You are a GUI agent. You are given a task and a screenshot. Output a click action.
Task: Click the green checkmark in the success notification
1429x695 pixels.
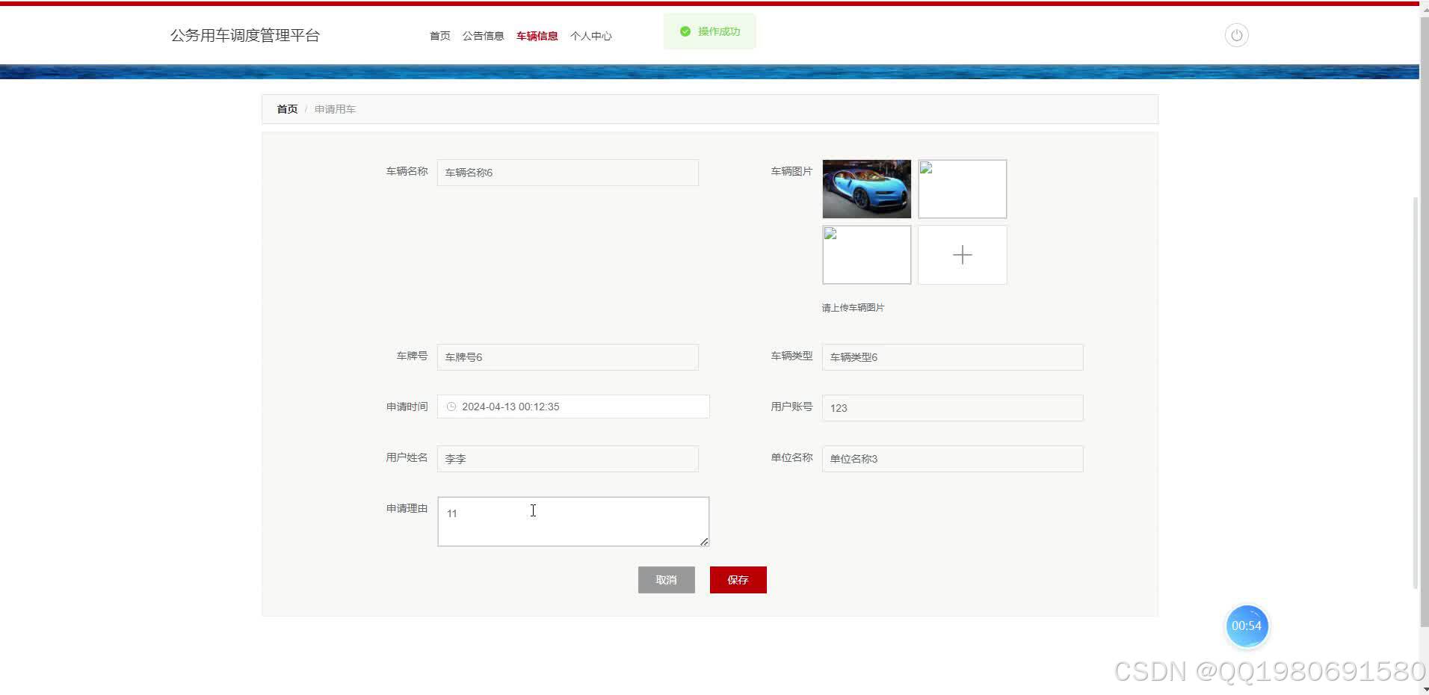click(685, 31)
